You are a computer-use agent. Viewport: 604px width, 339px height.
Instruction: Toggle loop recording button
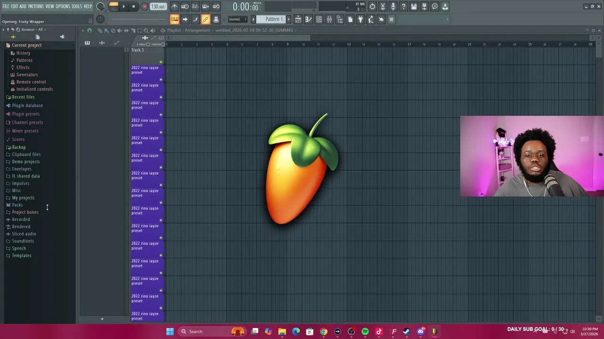[216, 7]
